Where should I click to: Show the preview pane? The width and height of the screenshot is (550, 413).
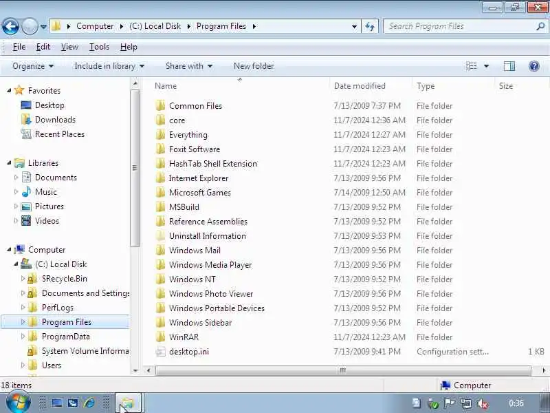[x=509, y=66]
